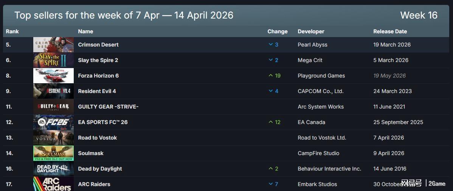This screenshot has height=191, width=453.
Task: Click the Dead by Daylight name
Action: [100, 169]
